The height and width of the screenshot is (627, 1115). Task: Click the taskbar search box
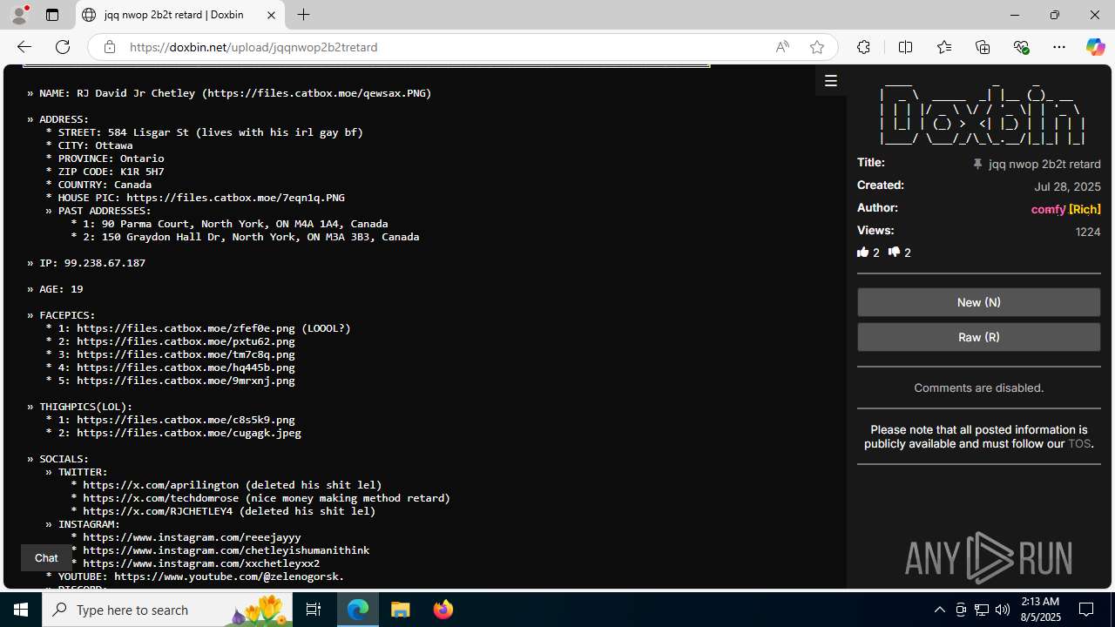pyautogui.click(x=167, y=610)
